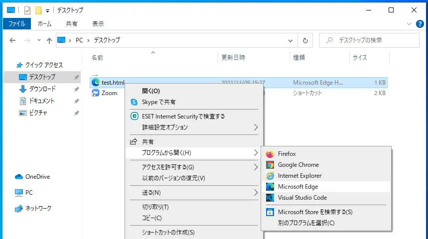Click the new folder icon in title bar

pos(38,10)
